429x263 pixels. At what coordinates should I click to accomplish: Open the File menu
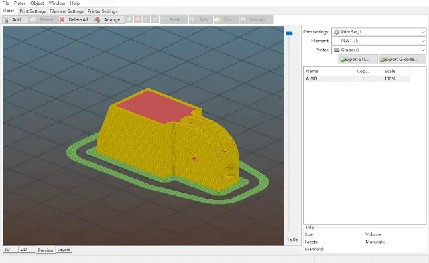point(6,3)
